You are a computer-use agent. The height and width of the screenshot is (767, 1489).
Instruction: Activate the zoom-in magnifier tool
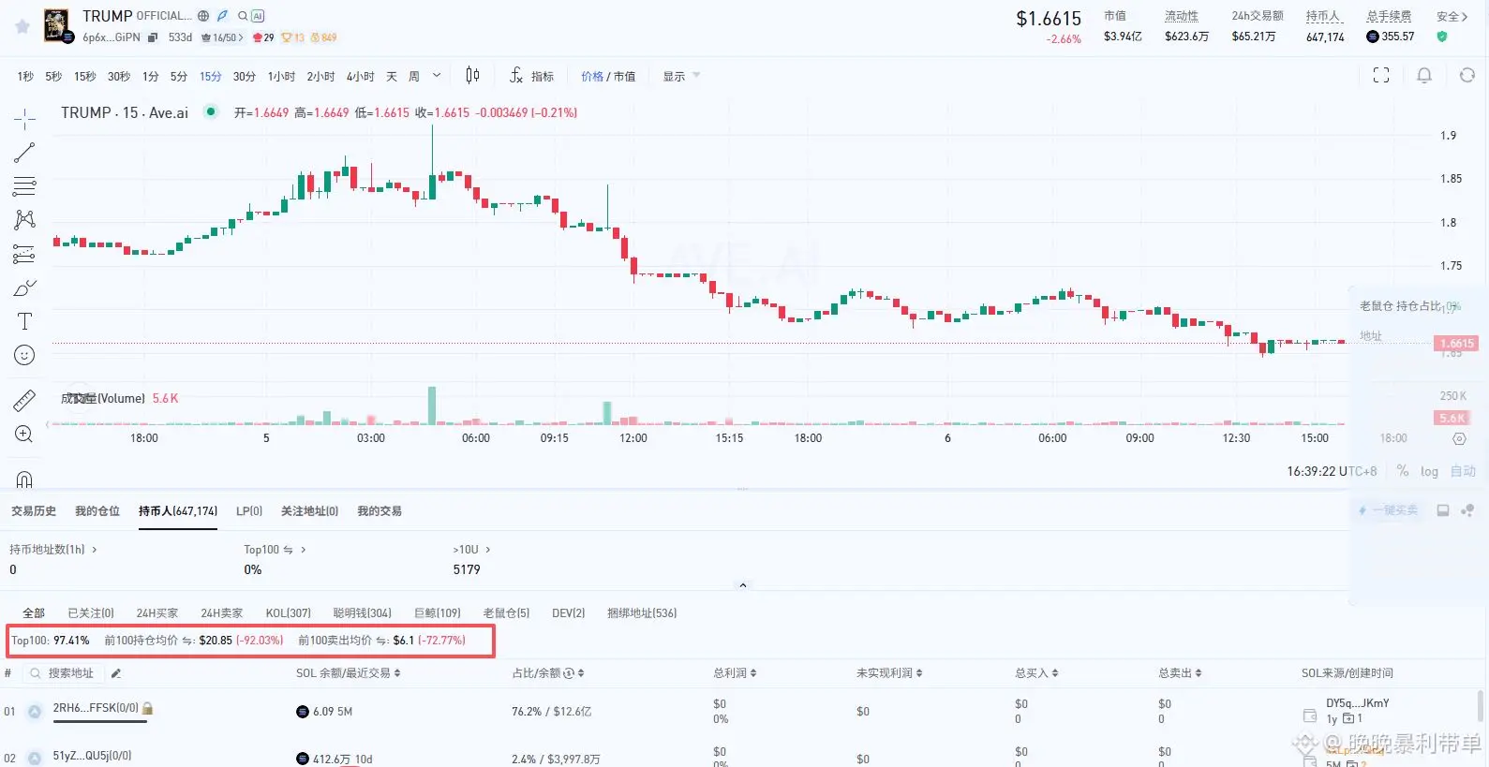pos(24,434)
